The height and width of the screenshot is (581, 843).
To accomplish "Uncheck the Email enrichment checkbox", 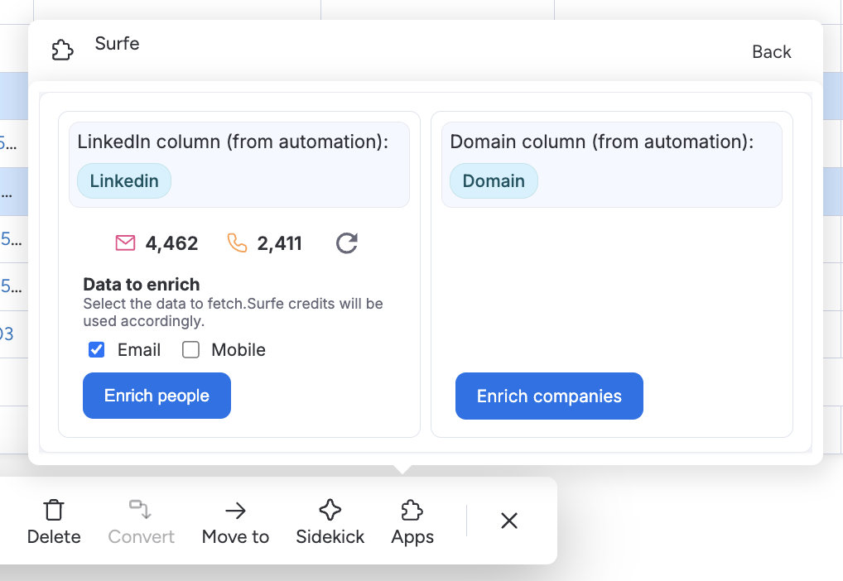I will click(x=97, y=350).
